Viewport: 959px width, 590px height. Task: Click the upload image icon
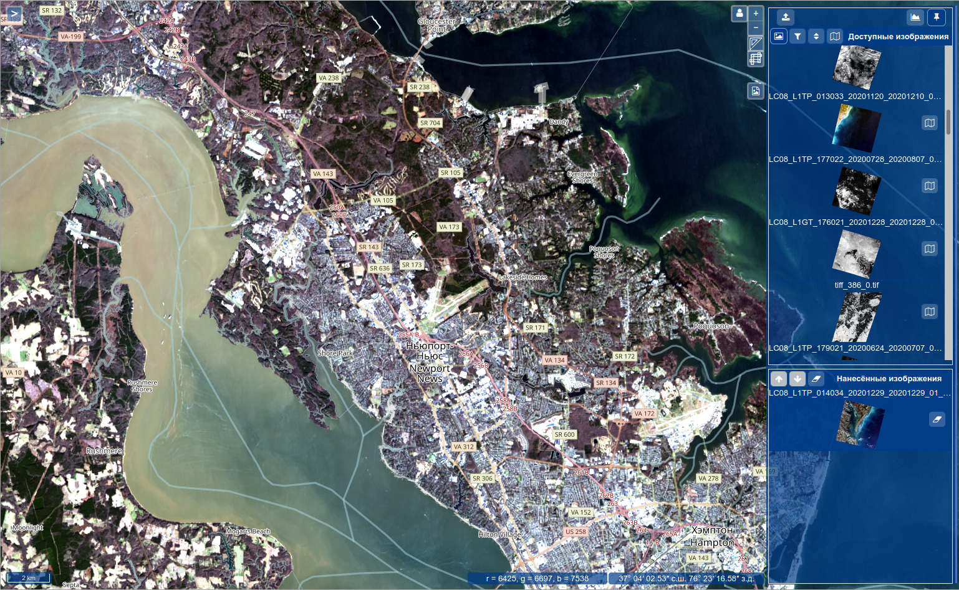pyautogui.click(x=786, y=17)
